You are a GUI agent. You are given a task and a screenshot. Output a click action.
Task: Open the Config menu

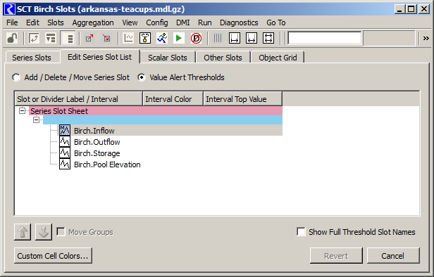click(157, 22)
